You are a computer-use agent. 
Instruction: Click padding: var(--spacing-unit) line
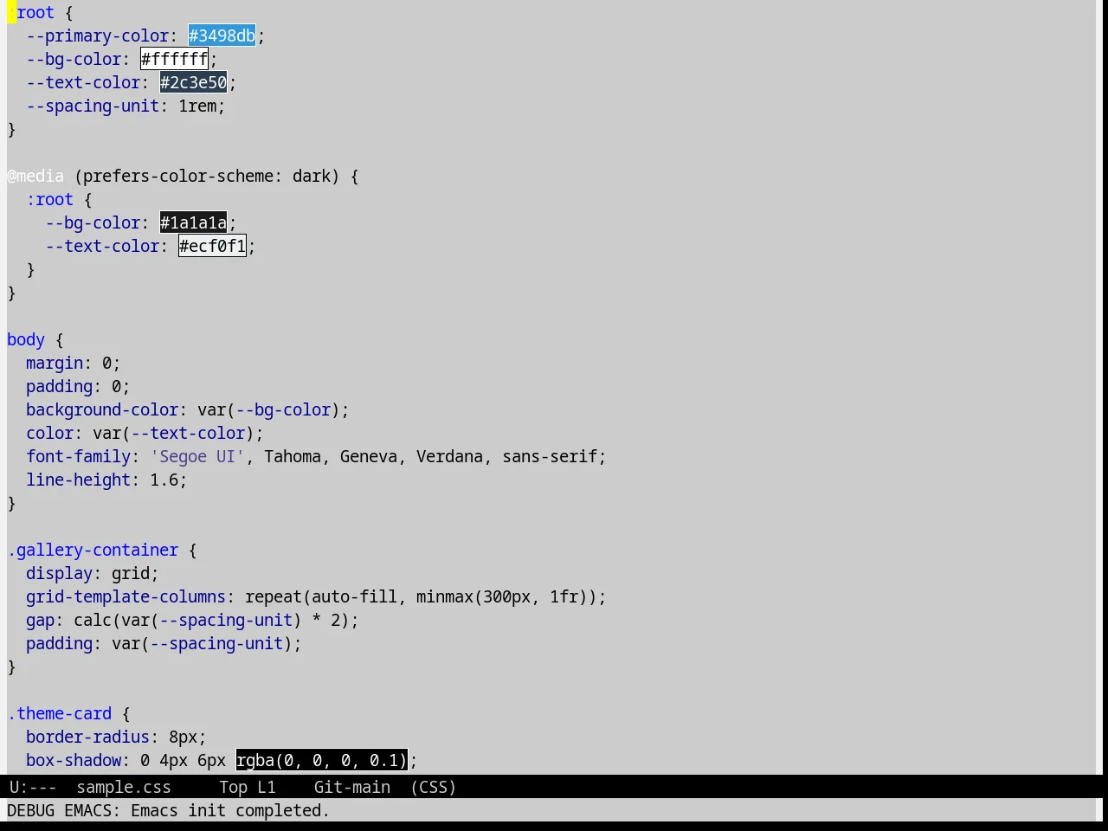(164, 643)
